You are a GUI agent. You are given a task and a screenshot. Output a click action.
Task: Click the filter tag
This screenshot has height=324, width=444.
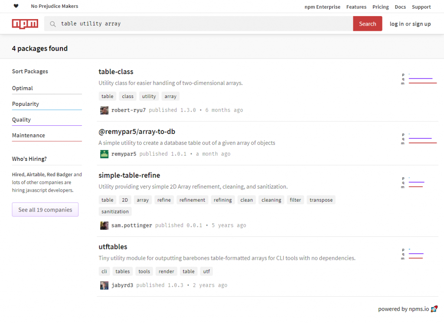(x=295, y=200)
